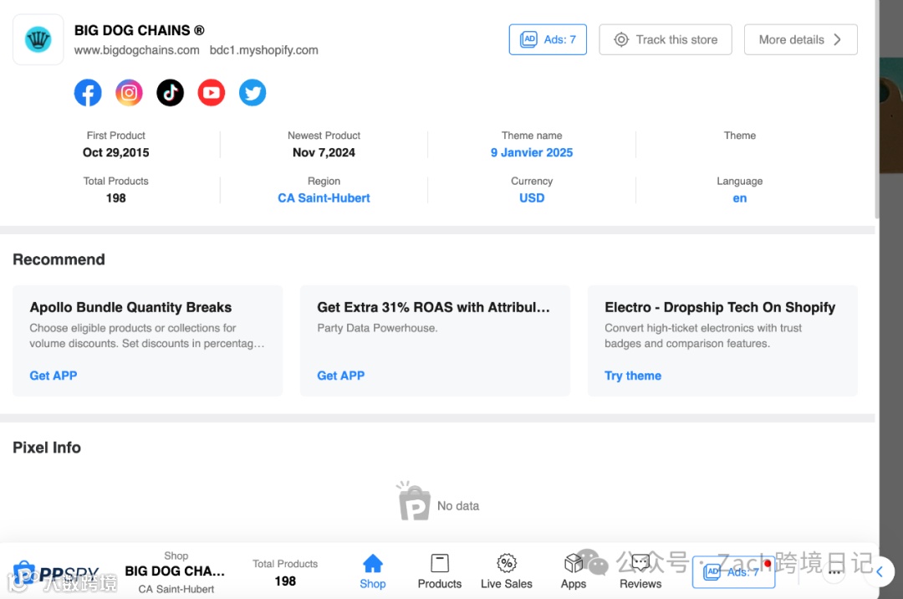Image resolution: width=903 pixels, height=599 pixels.
Task: Open the Electro - Dropship Tech On Shopify title
Action: (x=719, y=307)
